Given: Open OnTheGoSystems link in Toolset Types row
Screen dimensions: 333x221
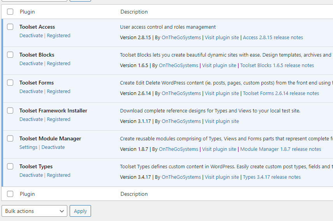Looking at the screenshot, I should [x=181, y=177].
